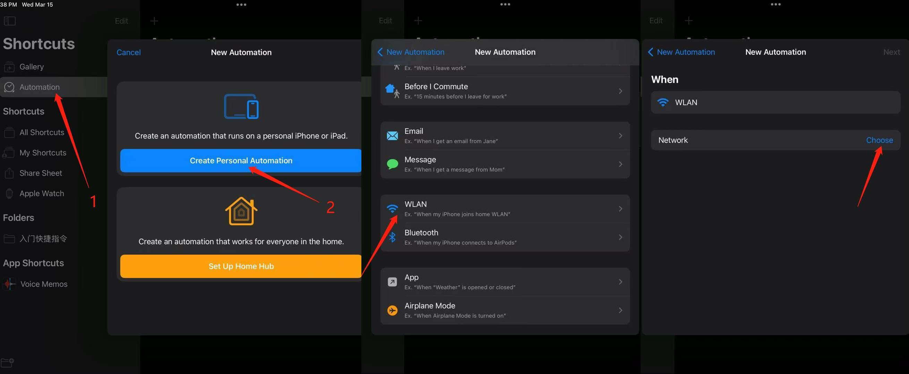Expand Email row chevron
The image size is (909, 374).
pyautogui.click(x=620, y=136)
